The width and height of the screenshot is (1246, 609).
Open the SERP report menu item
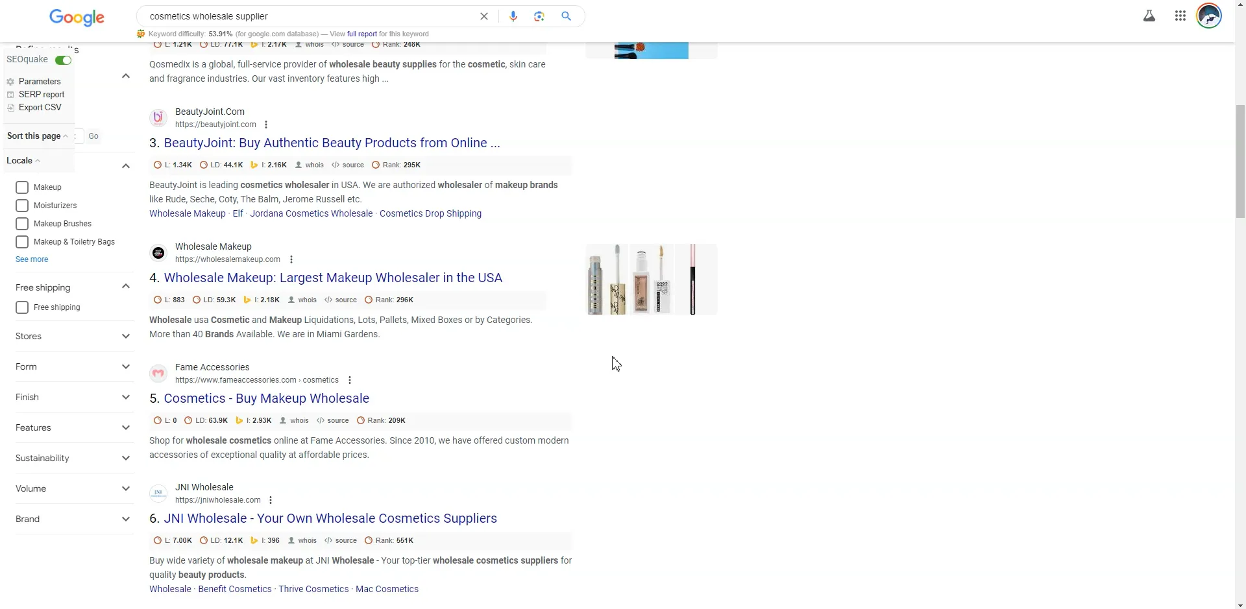[42, 95]
